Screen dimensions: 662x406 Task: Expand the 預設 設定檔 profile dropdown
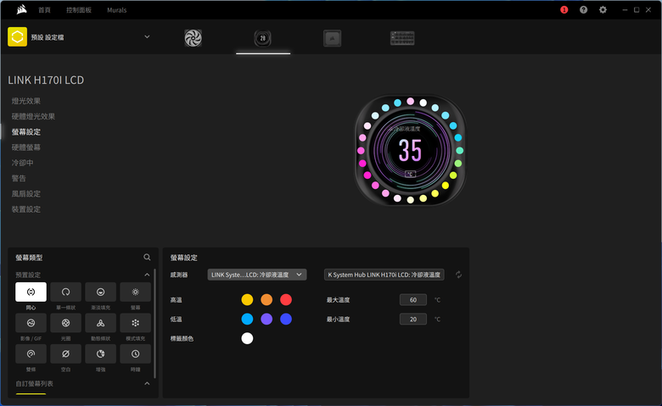(147, 36)
